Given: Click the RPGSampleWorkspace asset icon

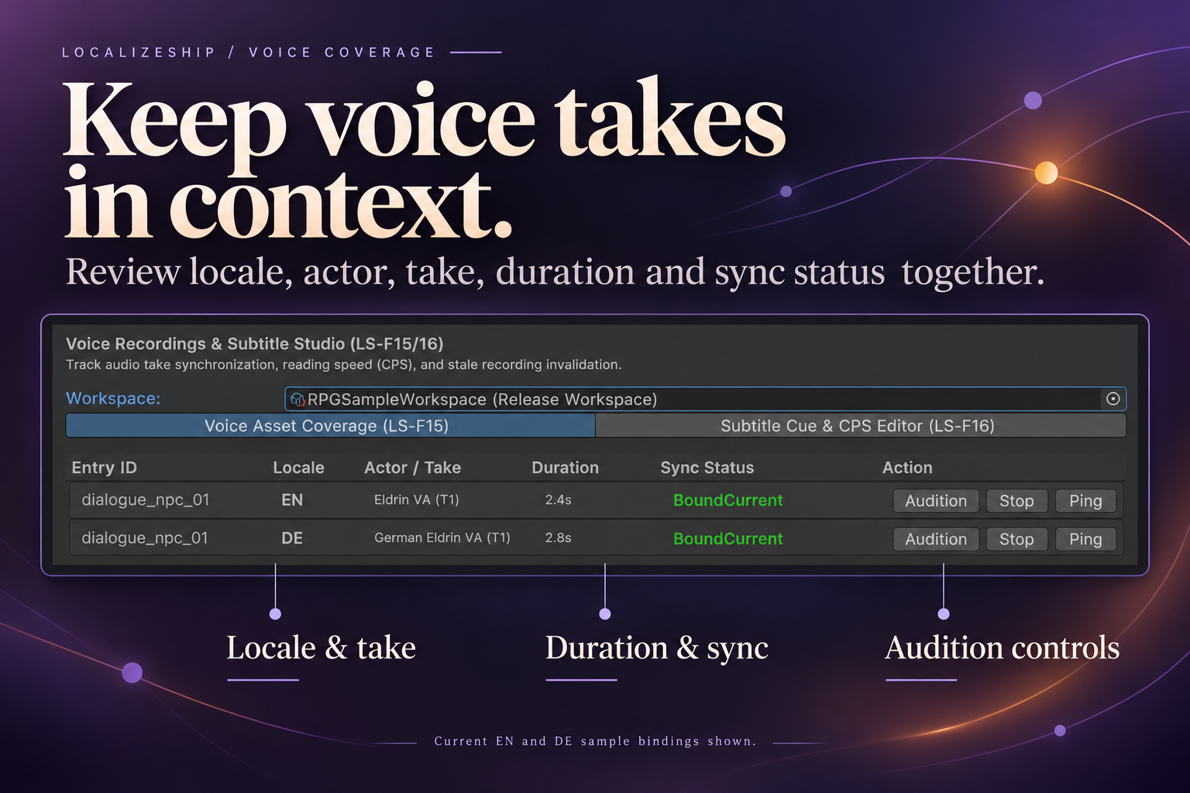Looking at the screenshot, I should coord(297,400).
